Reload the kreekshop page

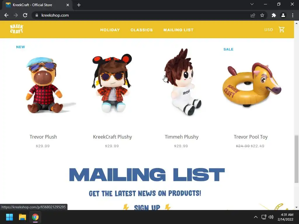pos(25,15)
